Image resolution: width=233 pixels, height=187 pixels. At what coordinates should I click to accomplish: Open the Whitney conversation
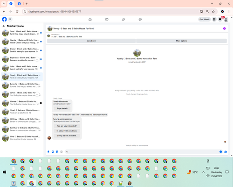point(22,121)
